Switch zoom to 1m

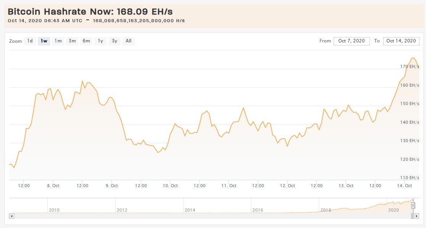point(58,41)
